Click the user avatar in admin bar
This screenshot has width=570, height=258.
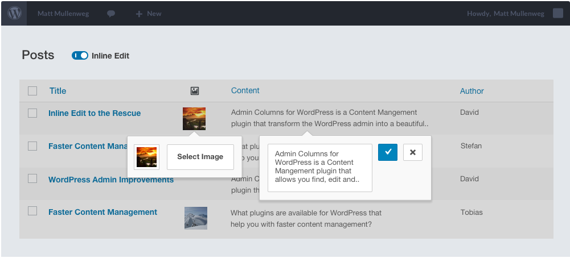click(558, 13)
